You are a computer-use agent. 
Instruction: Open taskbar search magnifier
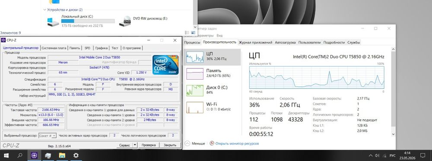pos(20,155)
